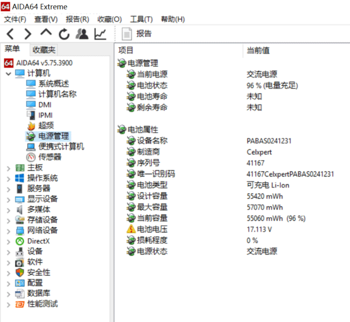Screen dimensions: 350x322
Task: Click the Up level arrow icon
Action: (45, 33)
